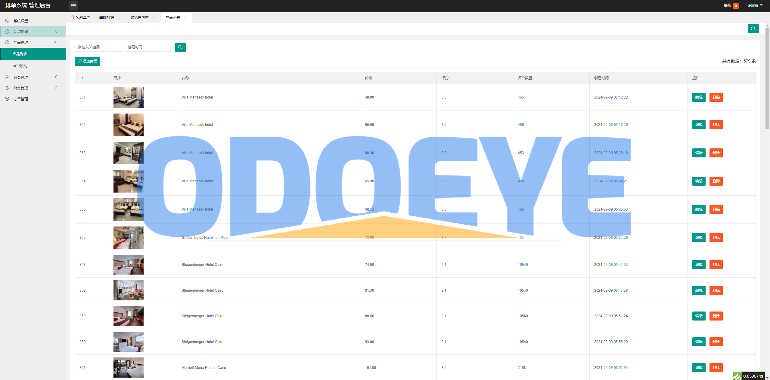Click the 提现 notification badge
This screenshot has width=770, height=380.
[x=736, y=6]
